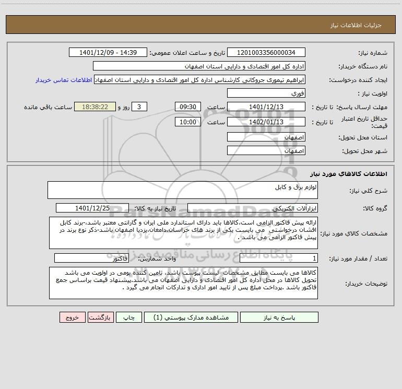Click the جزئیات اطلاعات نیاز header title
The width and height of the screenshot is (402, 389).
(x=356, y=25)
